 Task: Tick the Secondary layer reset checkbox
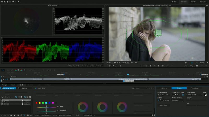[22, 100]
